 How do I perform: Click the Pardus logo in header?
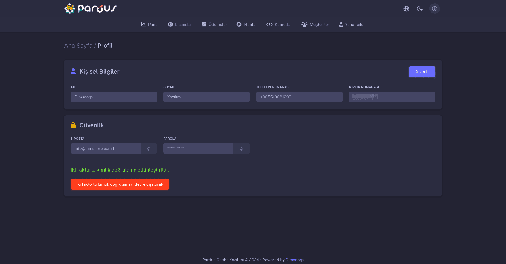(90, 8)
